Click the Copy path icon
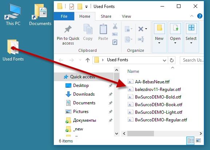The image size is (210, 150). point(115,34)
